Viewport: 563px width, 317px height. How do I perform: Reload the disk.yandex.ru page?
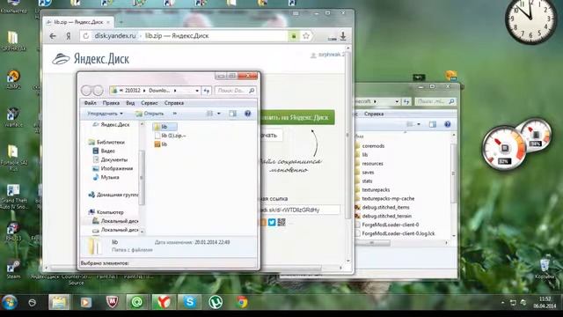[85, 36]
